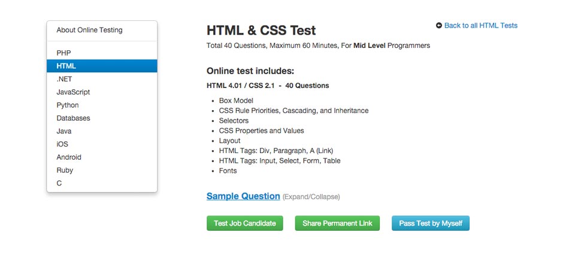This screenshot has width=563, height=256.
Task: Click the Test Job Candidate button
Action: pyautogui.click(x=245, y=223)
